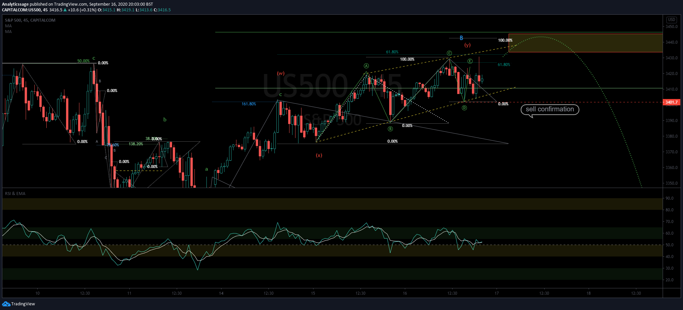Image resolution: width=683 pixels, height=310 pixels.
Task: Click the 30.0 RSI scale value
Action: click(x=669, y=268)
